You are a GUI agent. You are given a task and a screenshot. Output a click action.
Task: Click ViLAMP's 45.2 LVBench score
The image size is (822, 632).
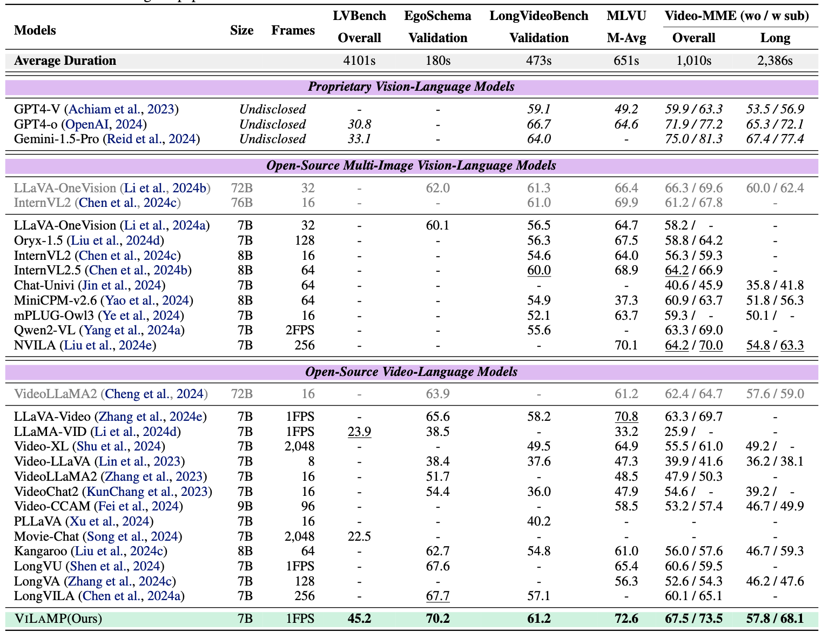(360, 618)
